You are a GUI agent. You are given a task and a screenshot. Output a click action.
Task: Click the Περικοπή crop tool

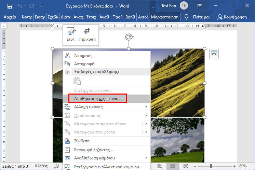87,34
